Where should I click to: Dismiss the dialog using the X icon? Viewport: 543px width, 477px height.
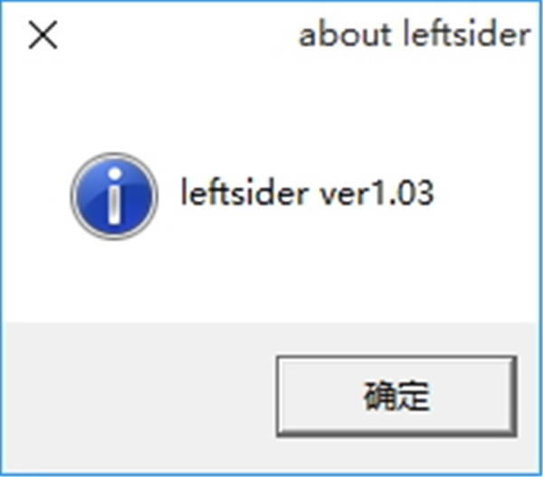(x=43, y=34)
